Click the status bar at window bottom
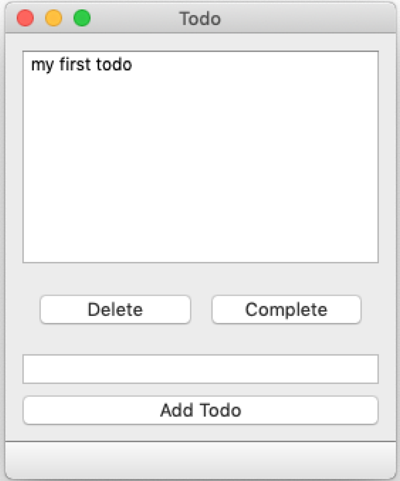 click(x=200, y=459)
